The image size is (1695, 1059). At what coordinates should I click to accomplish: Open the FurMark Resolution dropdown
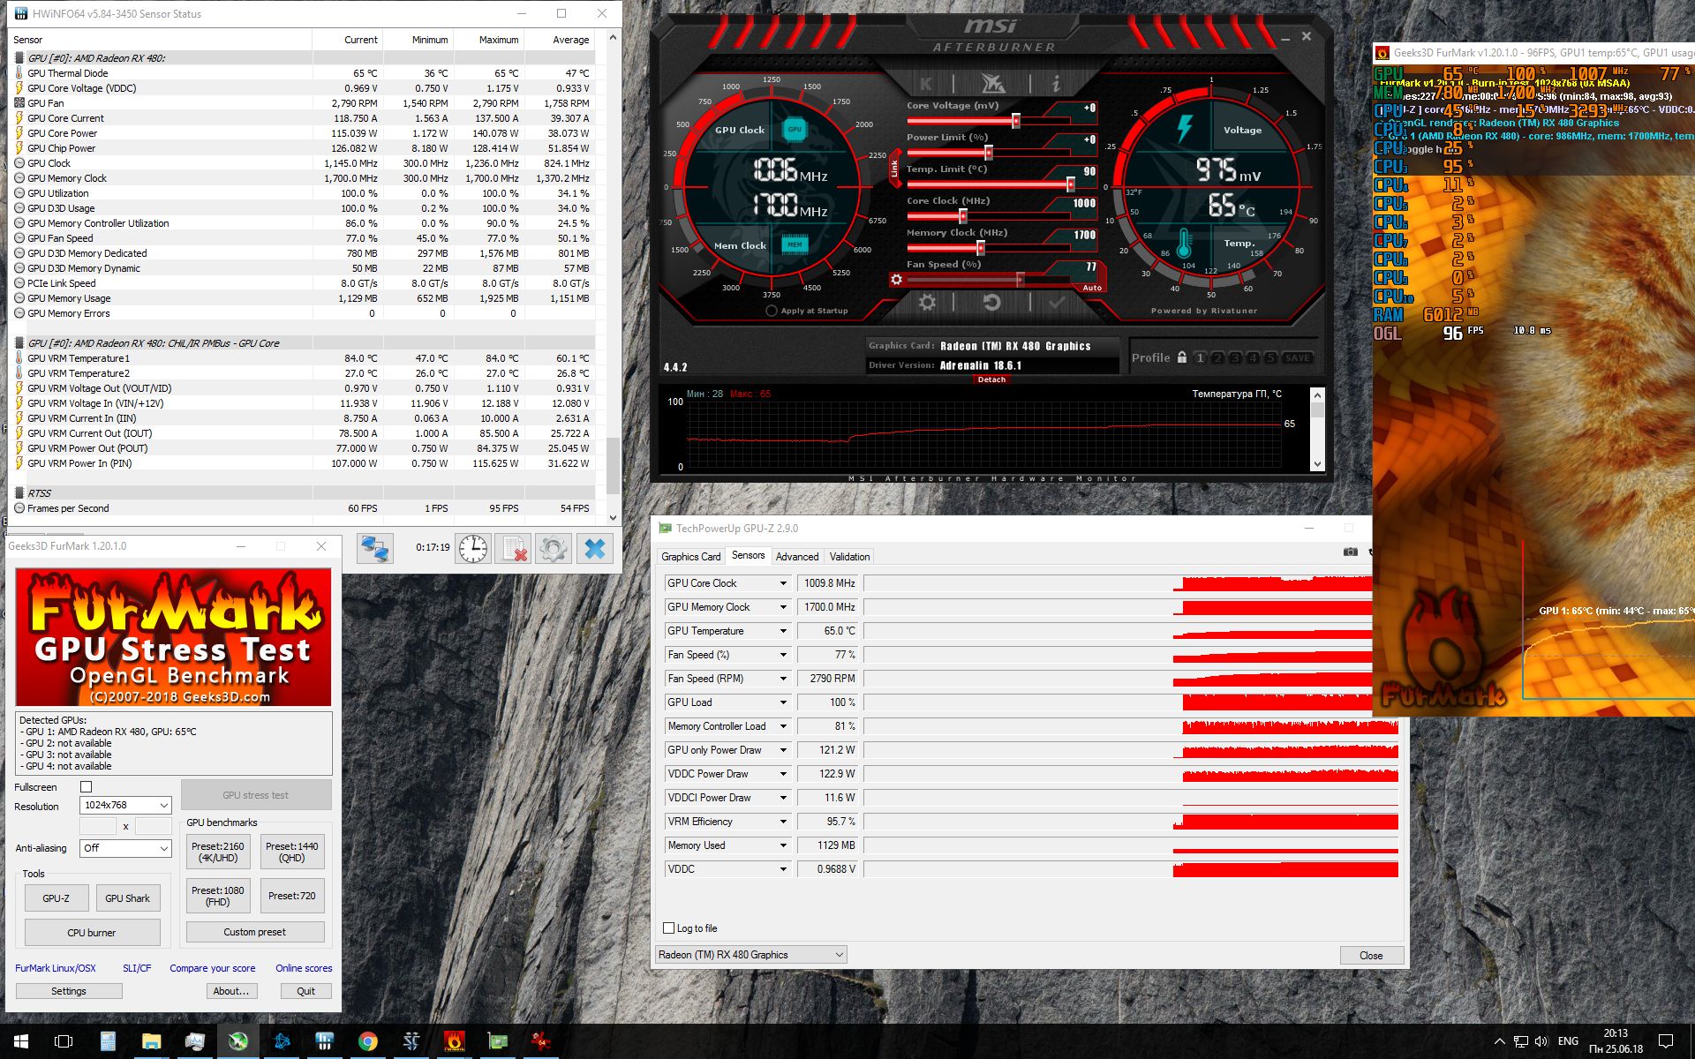pyautogui.click(x=125, y=805)
